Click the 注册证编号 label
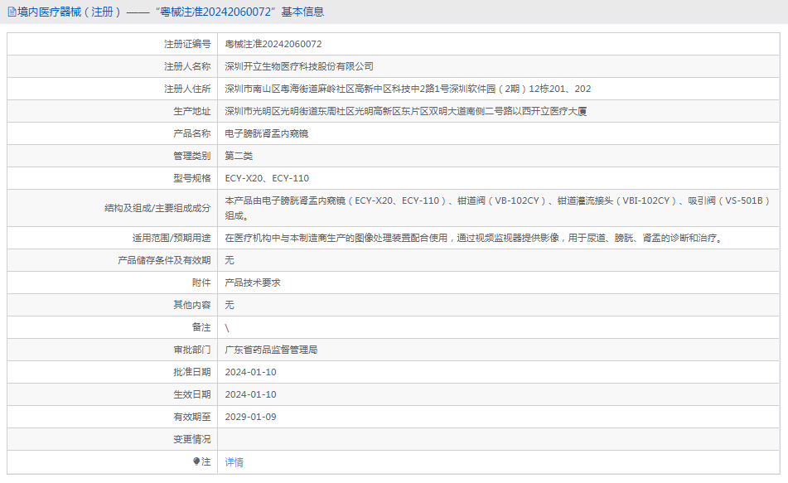 [x=187, y=44]
